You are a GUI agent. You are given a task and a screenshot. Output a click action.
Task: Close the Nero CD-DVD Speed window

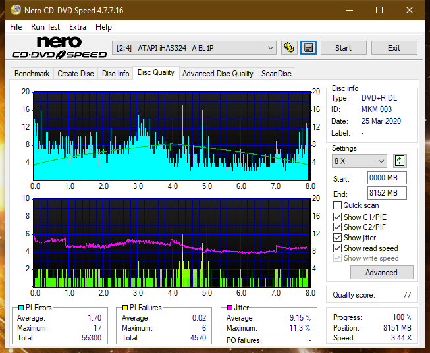[410, 10]
